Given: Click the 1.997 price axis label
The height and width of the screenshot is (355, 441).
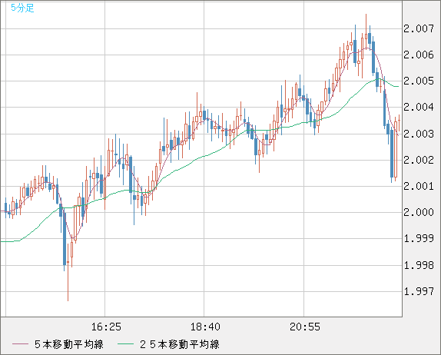Looking at the screenshot, I should click(419, 291).
